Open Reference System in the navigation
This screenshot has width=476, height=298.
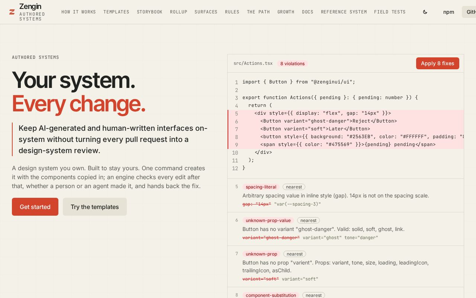coord(344,12)
